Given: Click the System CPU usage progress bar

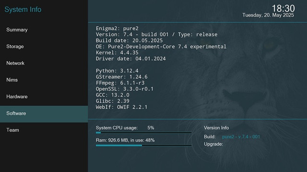Looking at the screenshot, I should [143, 133].
